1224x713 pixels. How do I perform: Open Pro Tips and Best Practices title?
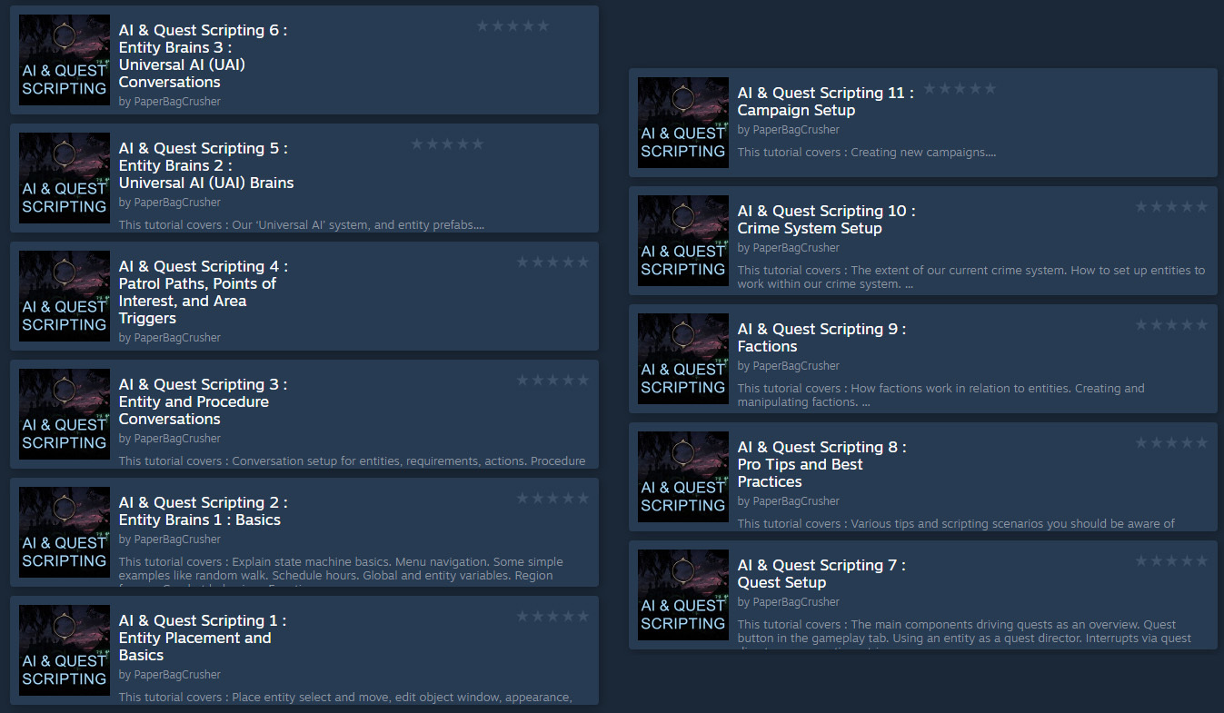pos(822,464)
